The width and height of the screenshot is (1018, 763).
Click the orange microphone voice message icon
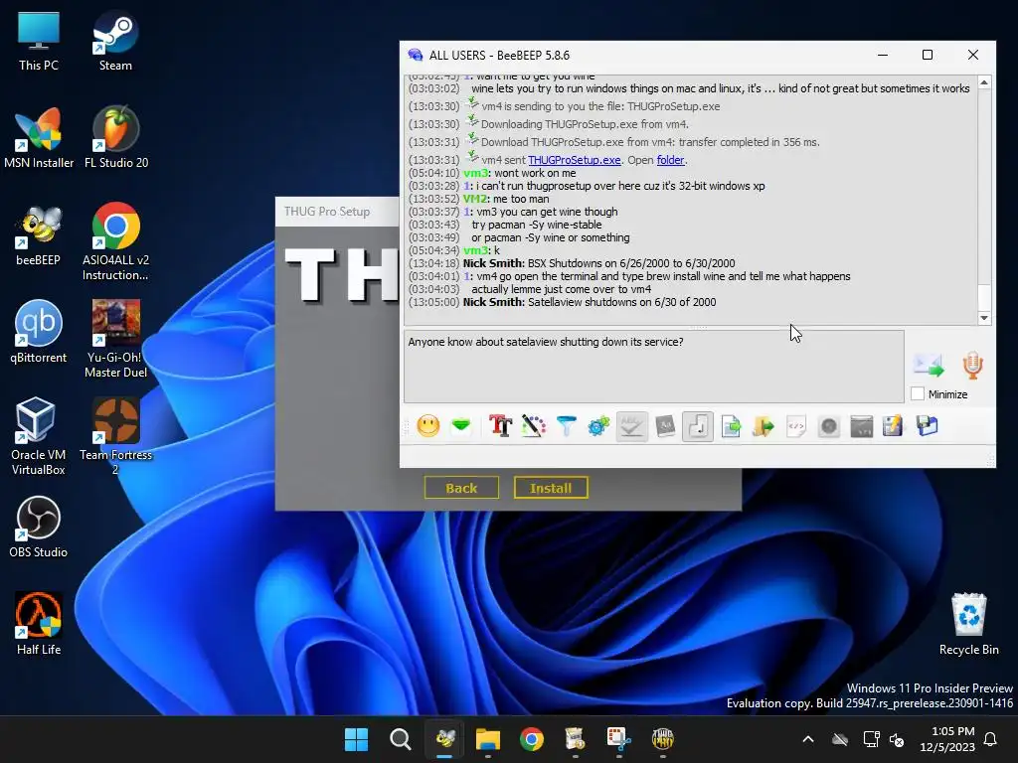tap(972, 366)
